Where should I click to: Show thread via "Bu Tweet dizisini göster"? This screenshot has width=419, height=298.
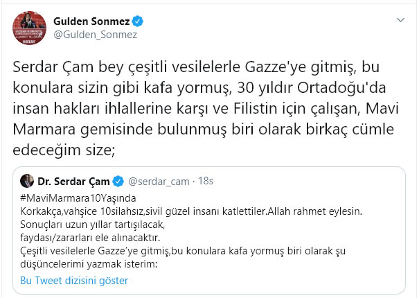tap(74, 281)
